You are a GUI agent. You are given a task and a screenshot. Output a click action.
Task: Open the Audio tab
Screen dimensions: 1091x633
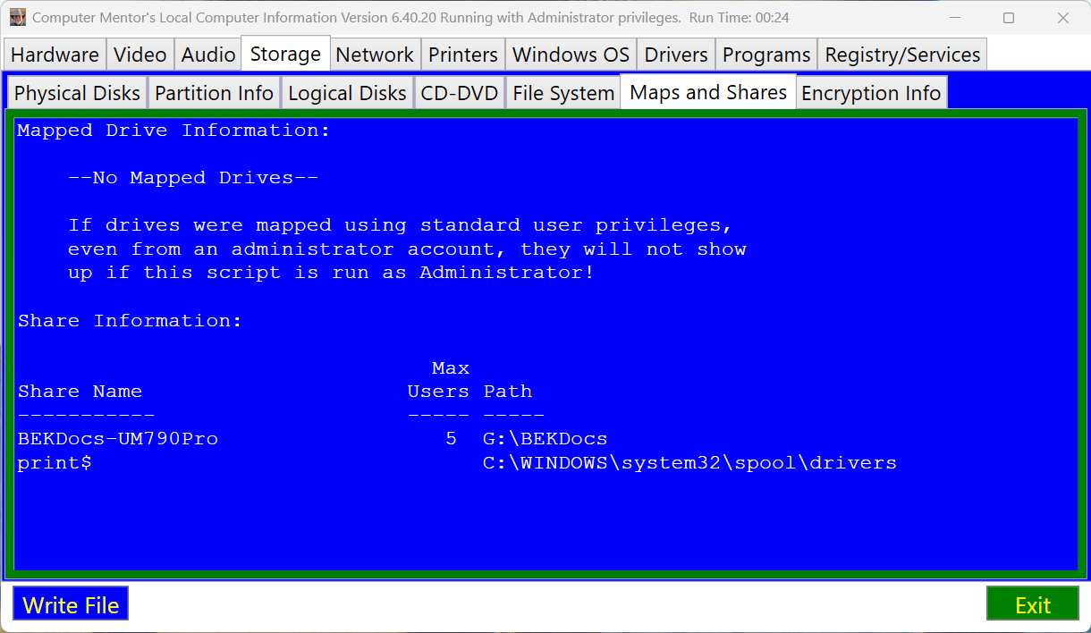[x=208, y=55]
